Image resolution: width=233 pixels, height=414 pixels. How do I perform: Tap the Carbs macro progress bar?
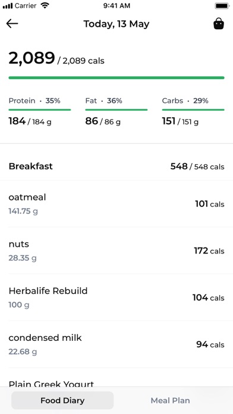tap(193, 109)
